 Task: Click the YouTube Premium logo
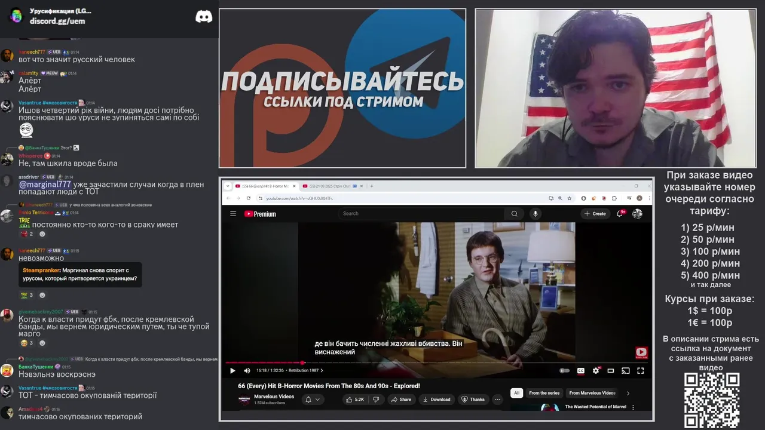tap(260, 214)
